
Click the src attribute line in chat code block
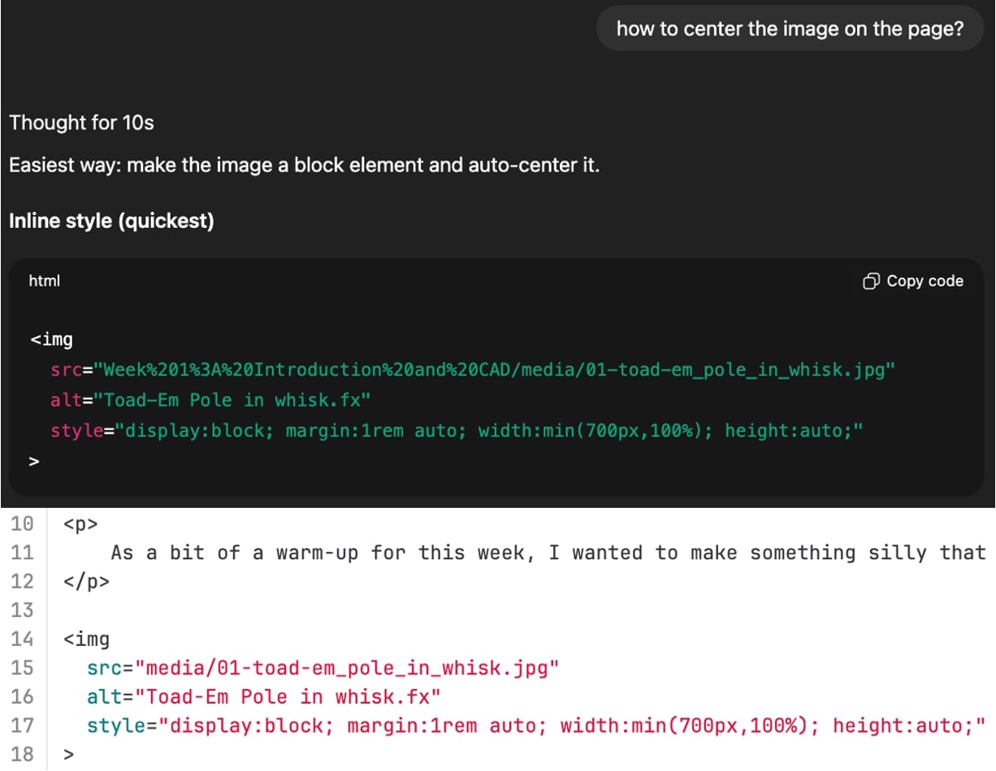pyautogui.click(x=472, y=370)
